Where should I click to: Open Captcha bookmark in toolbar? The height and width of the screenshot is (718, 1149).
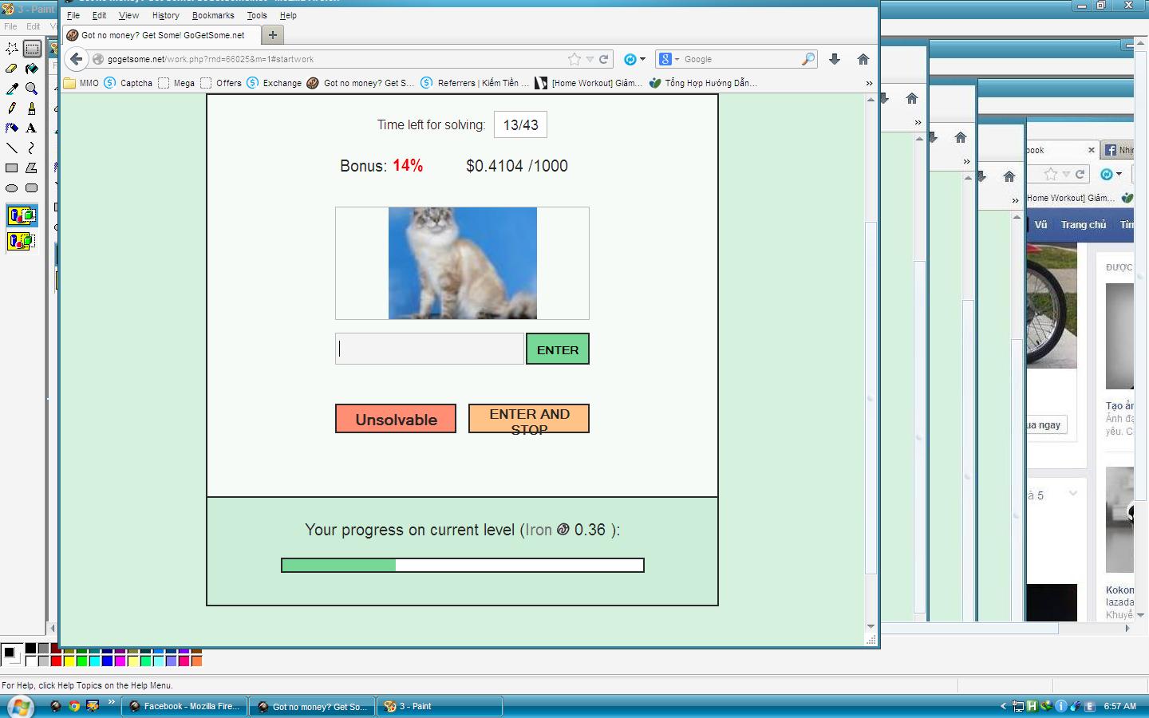[128, 83]
